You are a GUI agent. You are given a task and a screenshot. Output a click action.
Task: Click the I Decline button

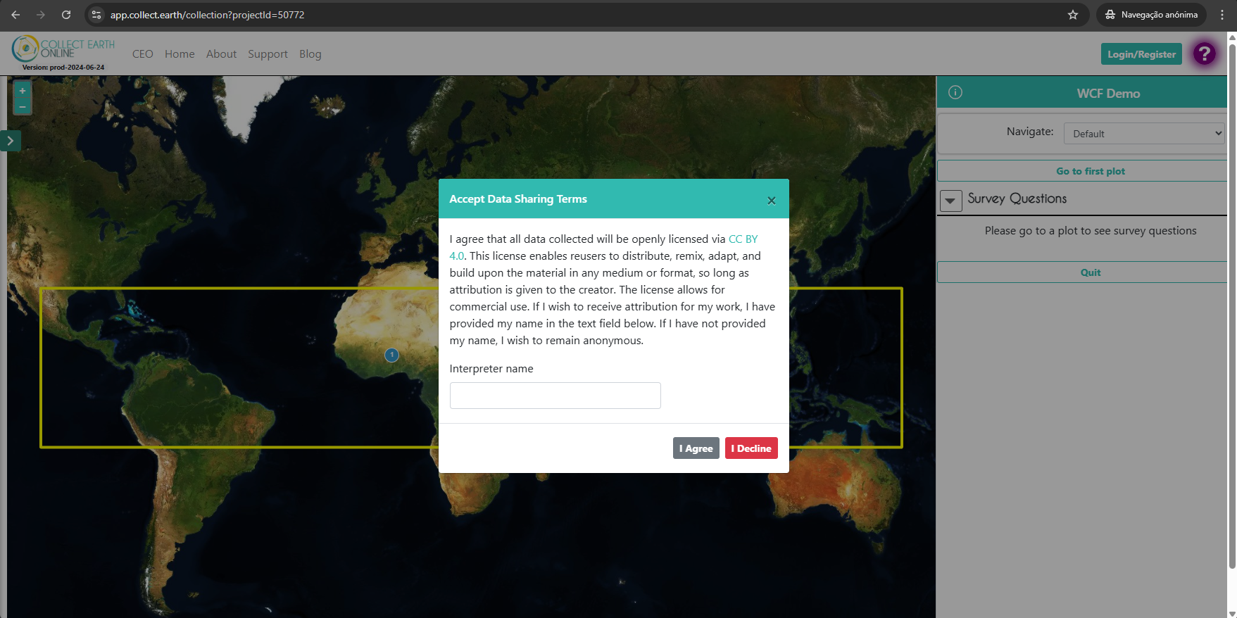(751, 448)
